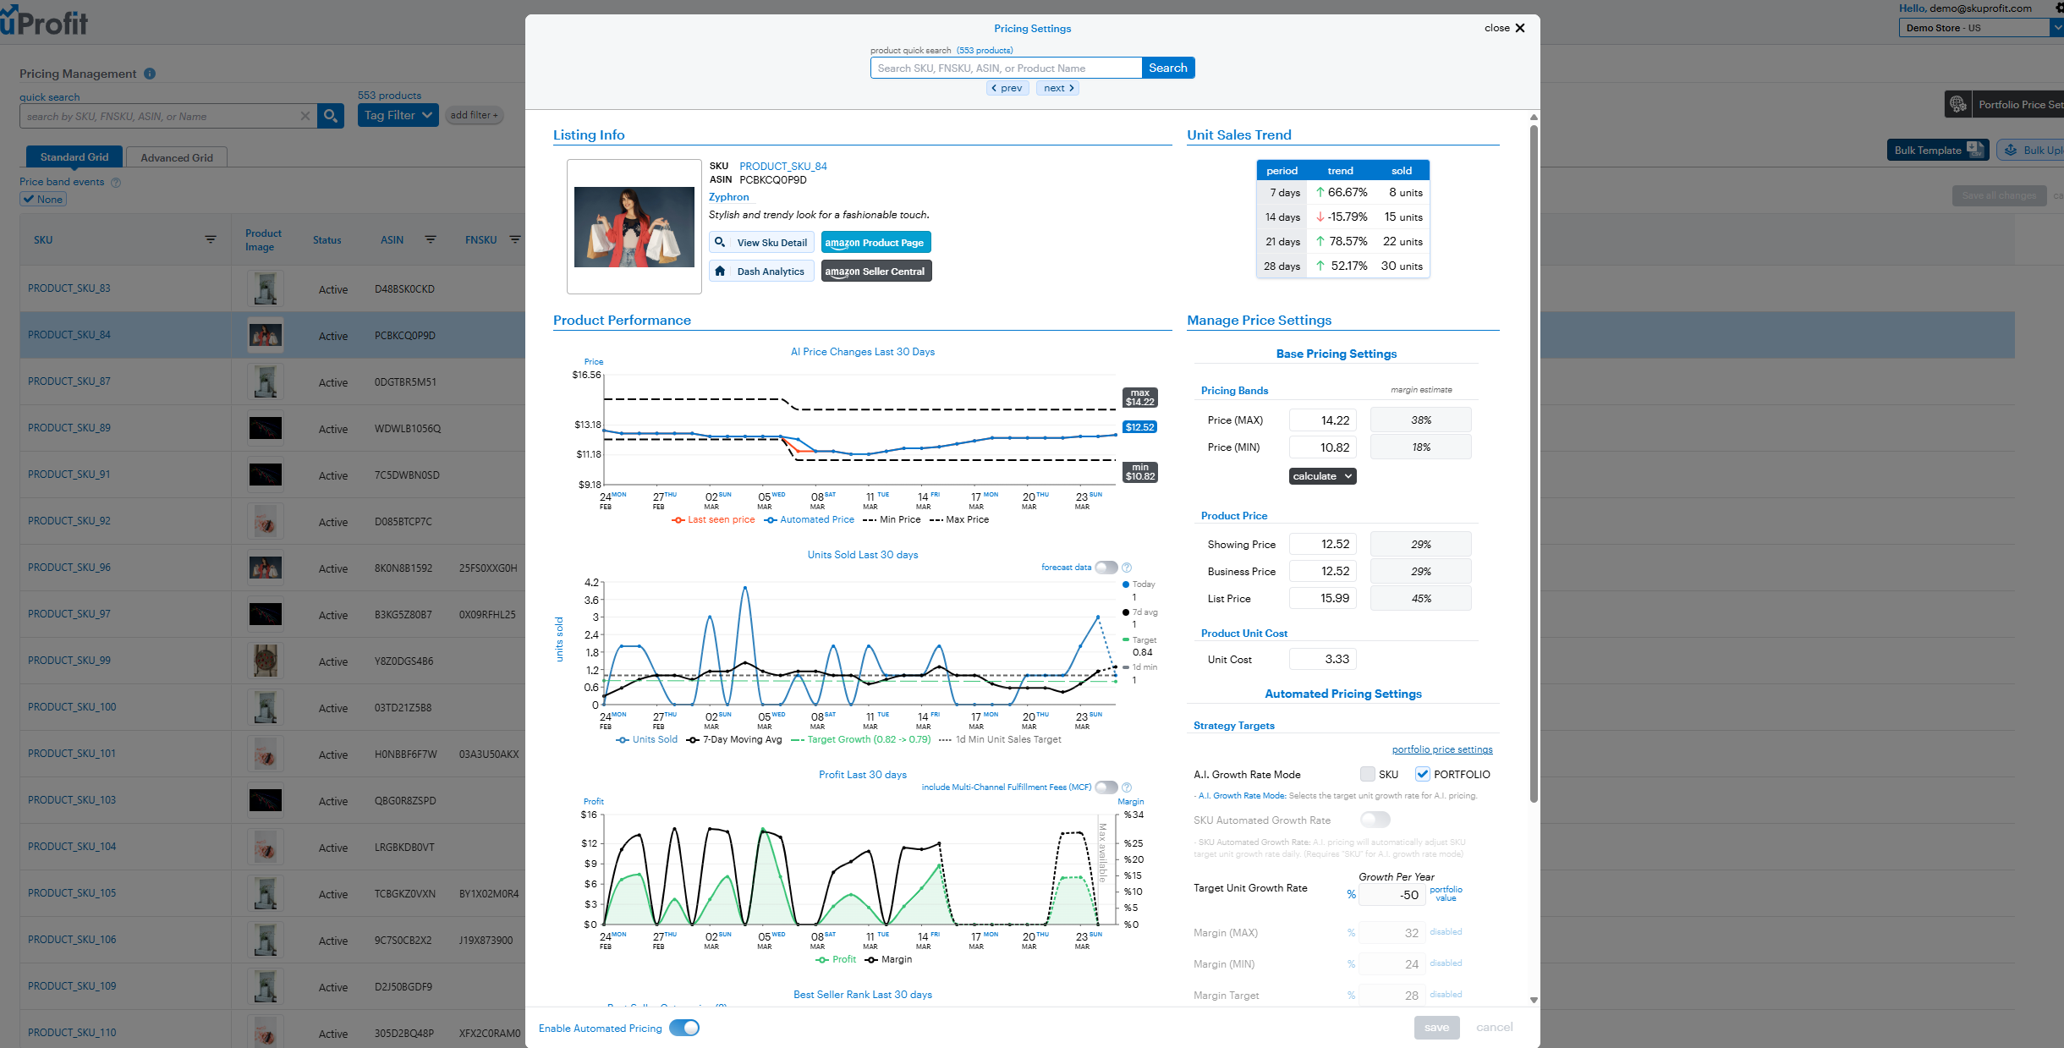This screenshot has height=1048, width=2064.
Task: Check the SKU growth rate mode box
Action: click(x=1368, y=774)
